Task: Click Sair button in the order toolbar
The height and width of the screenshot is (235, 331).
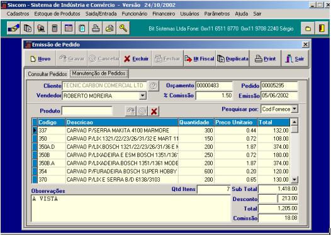Action: pyautogui.click(x=295, y=58)
